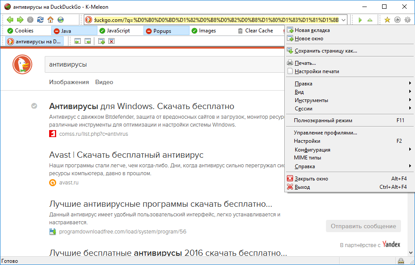The image size is (415, 265).
Task: Reload the page with blue arrows icon
Action: click(40, 20)
